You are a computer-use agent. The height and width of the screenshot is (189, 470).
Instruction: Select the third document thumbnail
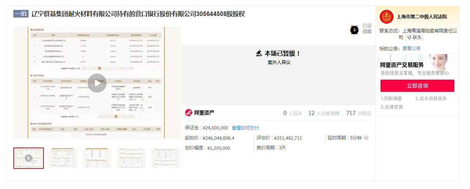(x=97, y=158)
